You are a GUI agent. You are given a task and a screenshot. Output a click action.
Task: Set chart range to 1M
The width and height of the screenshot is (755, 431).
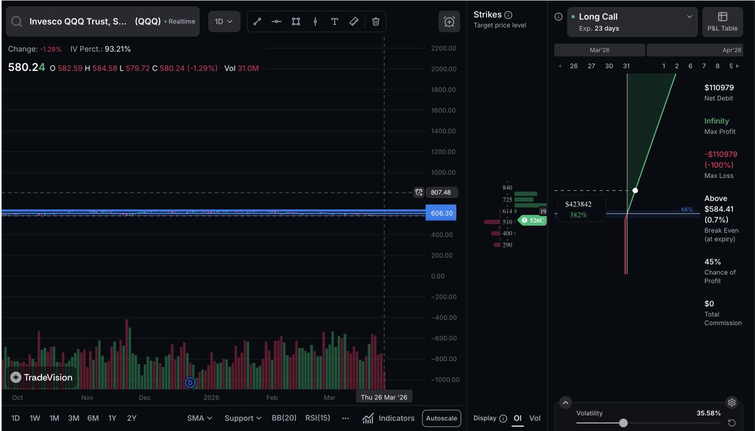[x=54, y=418]
